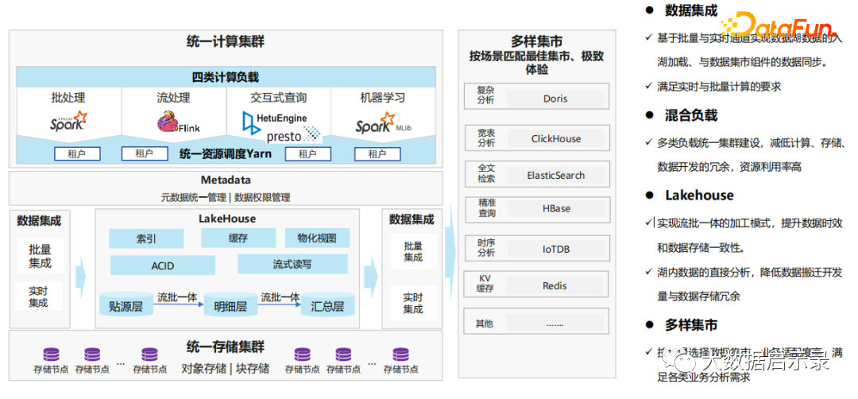Select the 租户 box under 批处理
Image resolution: width=858 pixels, height=399 pixels.
77,154
